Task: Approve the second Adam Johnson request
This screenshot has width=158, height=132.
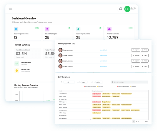Action: pos(136,56)
